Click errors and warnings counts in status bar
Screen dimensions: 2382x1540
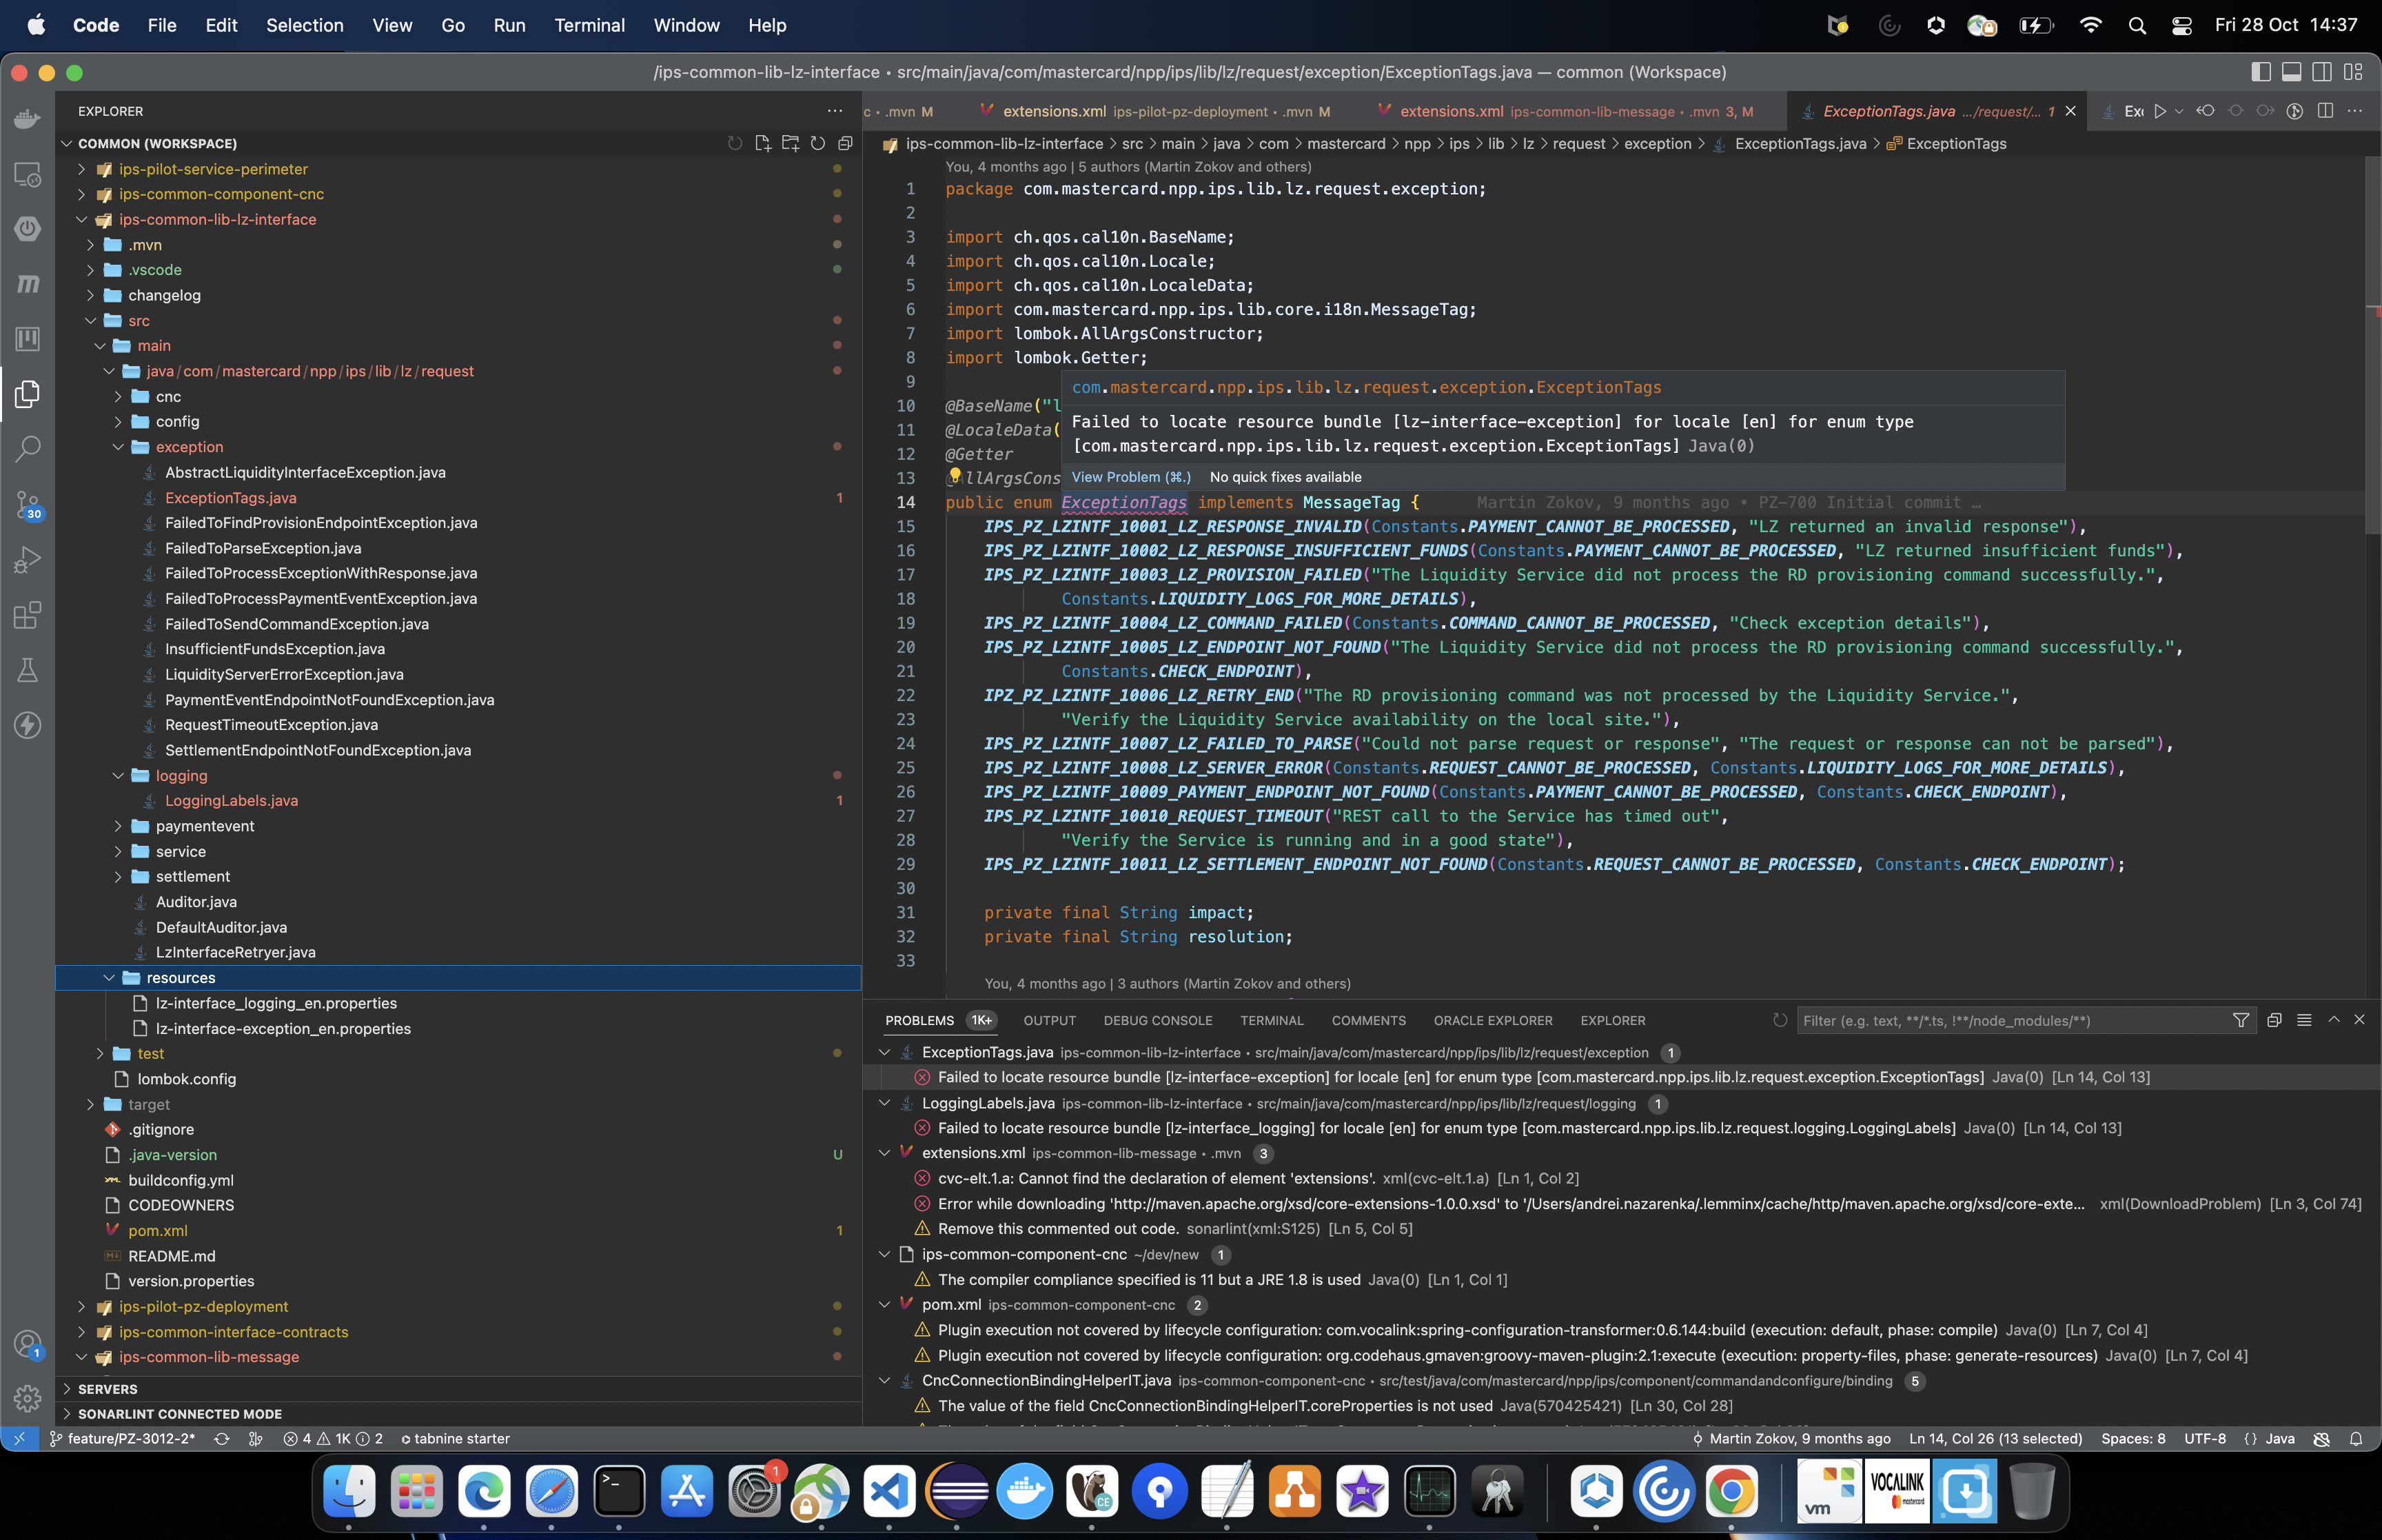coord(333,1438)
